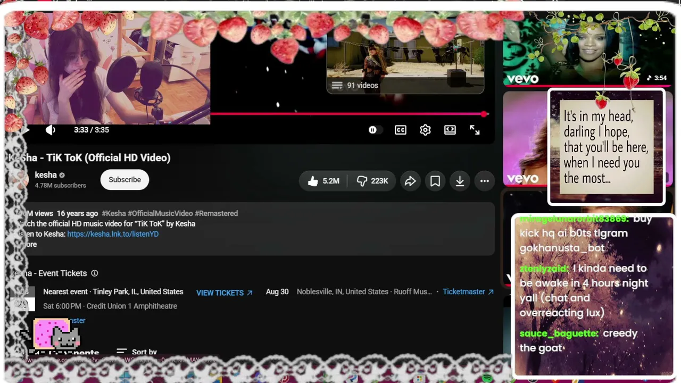
Task: Click the VIEW TICKETS link
Action: (x=225, y=293)
